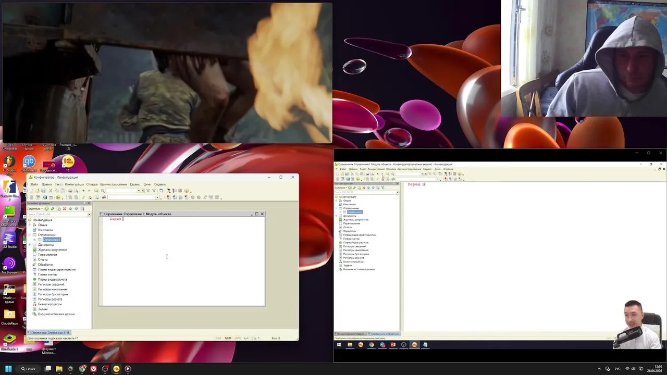Select Журналы документов in left tree
The image size is (667, 375).
coord(53,249)
